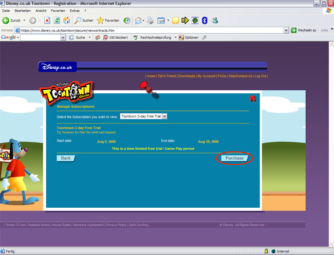
Task: Expand the address bar history dropdown
Action: coord(286,30)
